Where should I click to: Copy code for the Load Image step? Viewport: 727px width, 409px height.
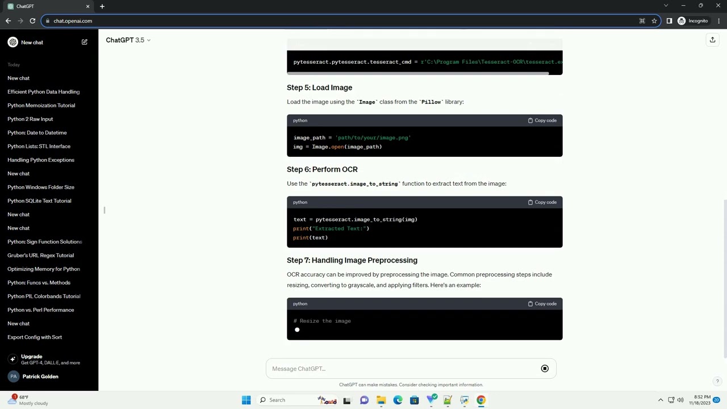542,120
